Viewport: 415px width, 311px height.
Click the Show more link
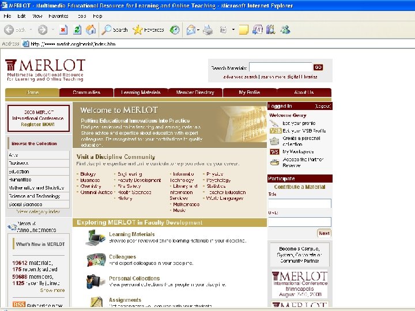click(x=52, y=290)
